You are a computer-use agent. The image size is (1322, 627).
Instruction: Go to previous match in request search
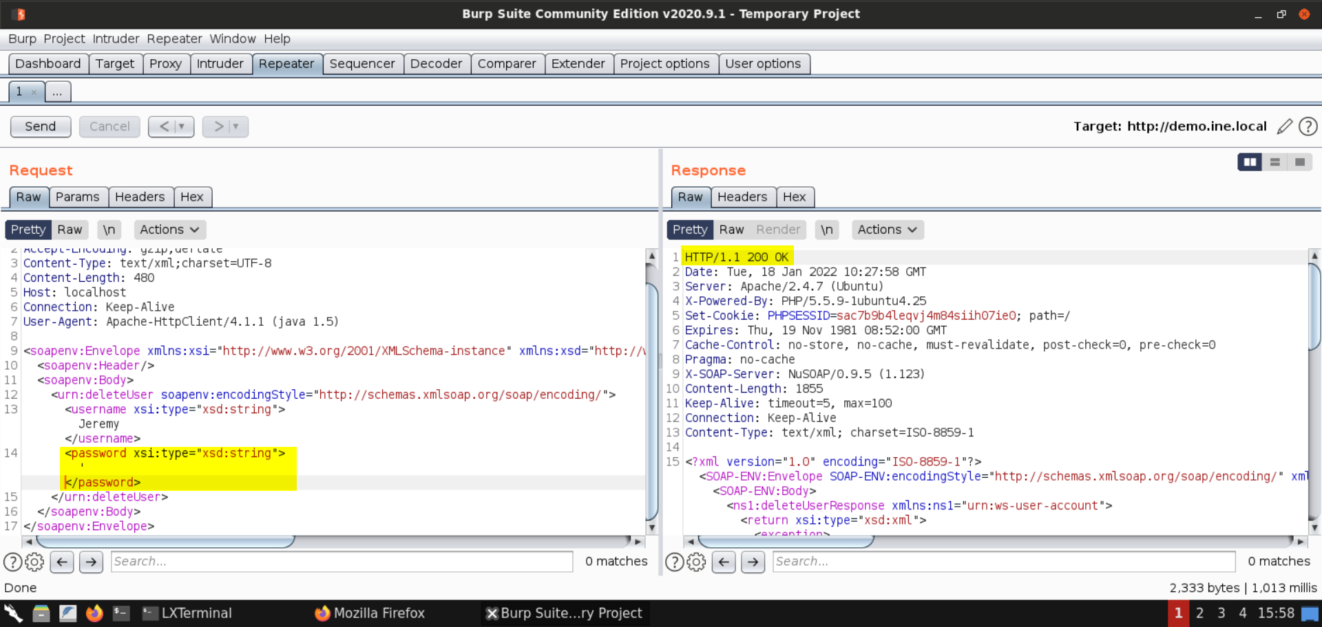pyautogui.click(x=62, y=562)
